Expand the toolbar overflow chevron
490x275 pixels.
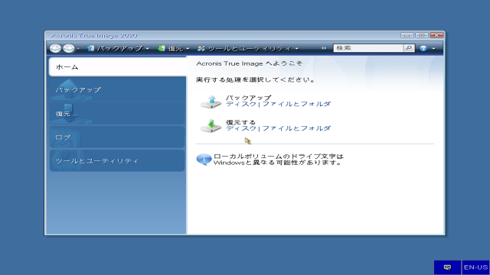click(x=324, y=48)
